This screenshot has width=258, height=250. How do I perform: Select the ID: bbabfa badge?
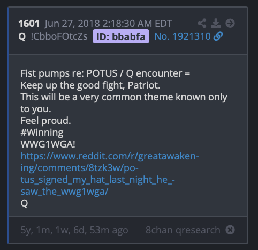tap(121, 36)
